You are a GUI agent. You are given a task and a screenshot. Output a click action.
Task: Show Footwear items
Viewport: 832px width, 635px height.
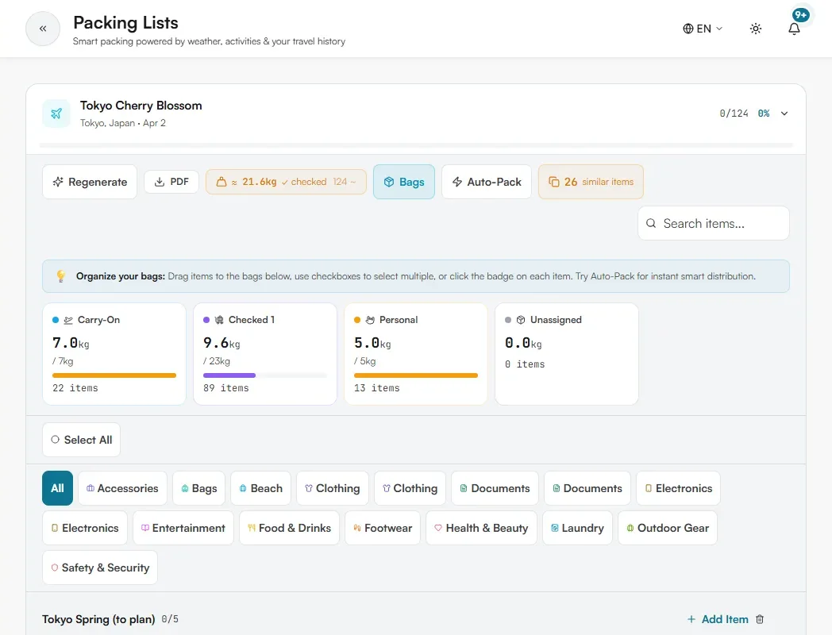pos(383,528)
